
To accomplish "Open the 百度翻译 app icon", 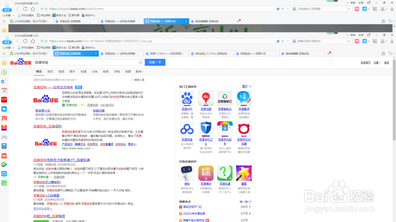I will (x=244, y=98).
